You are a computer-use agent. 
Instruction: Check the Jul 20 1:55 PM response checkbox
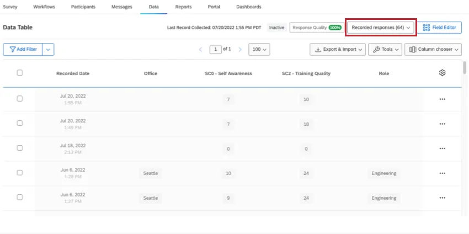click(x=20, y=99)
